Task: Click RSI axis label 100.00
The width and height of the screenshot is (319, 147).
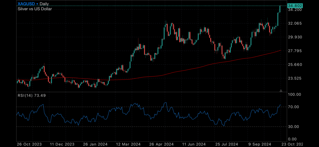Action: (x=295, y=94)
